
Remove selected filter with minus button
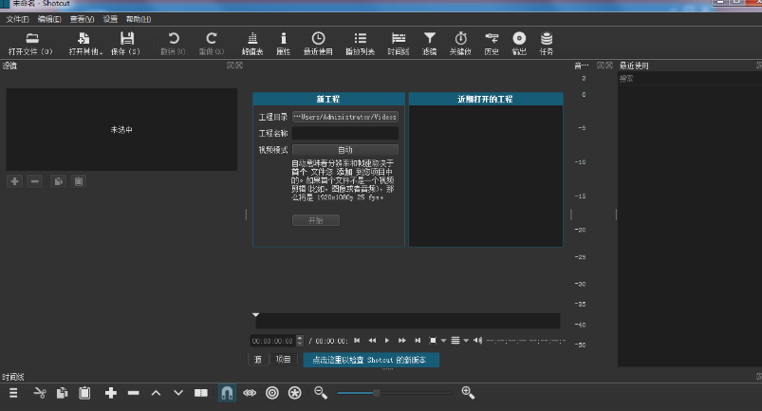[x=34, y=181]
